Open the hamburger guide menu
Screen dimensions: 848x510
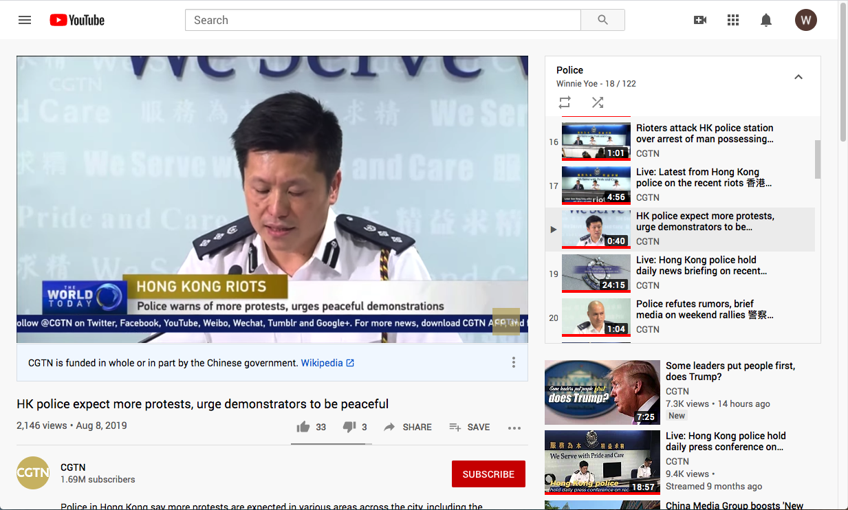pos(25,20)
